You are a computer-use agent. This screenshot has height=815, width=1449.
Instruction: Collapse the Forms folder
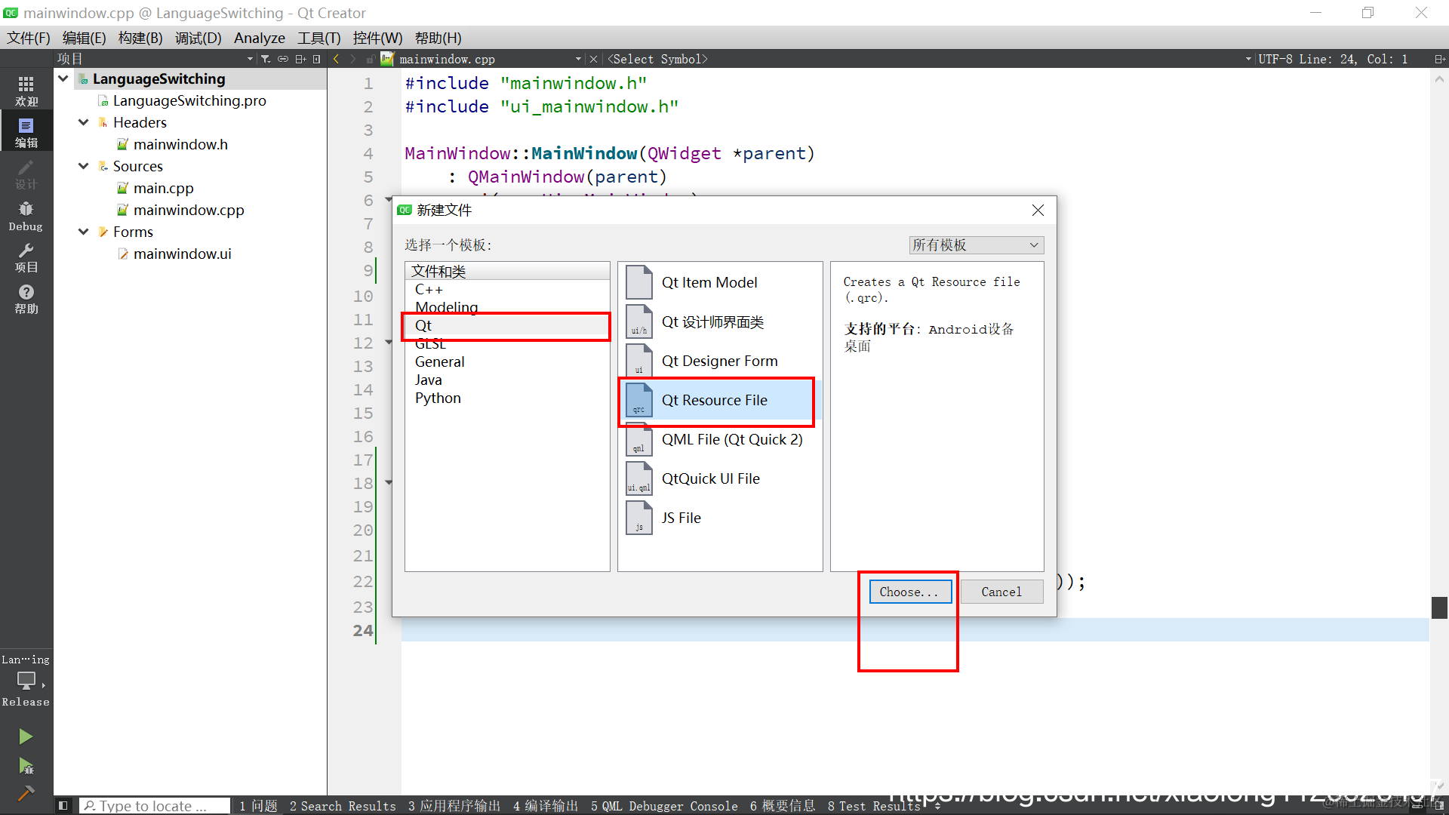pyautogui.click(x=84, y=232)
